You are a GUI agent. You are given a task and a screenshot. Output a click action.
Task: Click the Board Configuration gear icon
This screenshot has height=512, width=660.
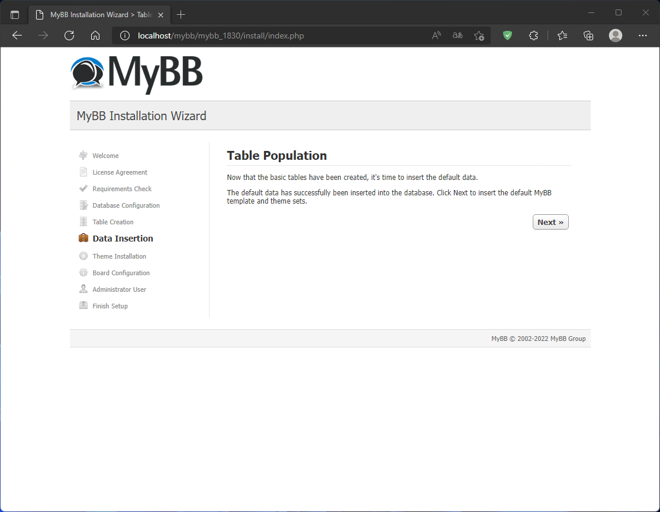tap(83, 272)
